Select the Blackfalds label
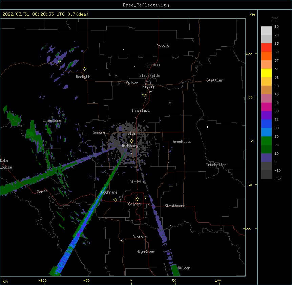 pos(149,75)
